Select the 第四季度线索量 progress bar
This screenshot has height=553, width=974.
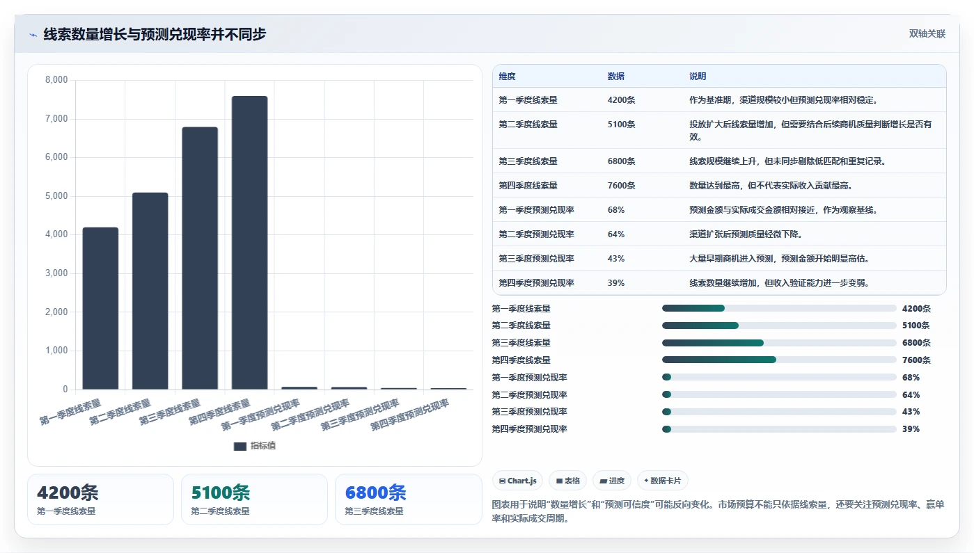[779, 360]
